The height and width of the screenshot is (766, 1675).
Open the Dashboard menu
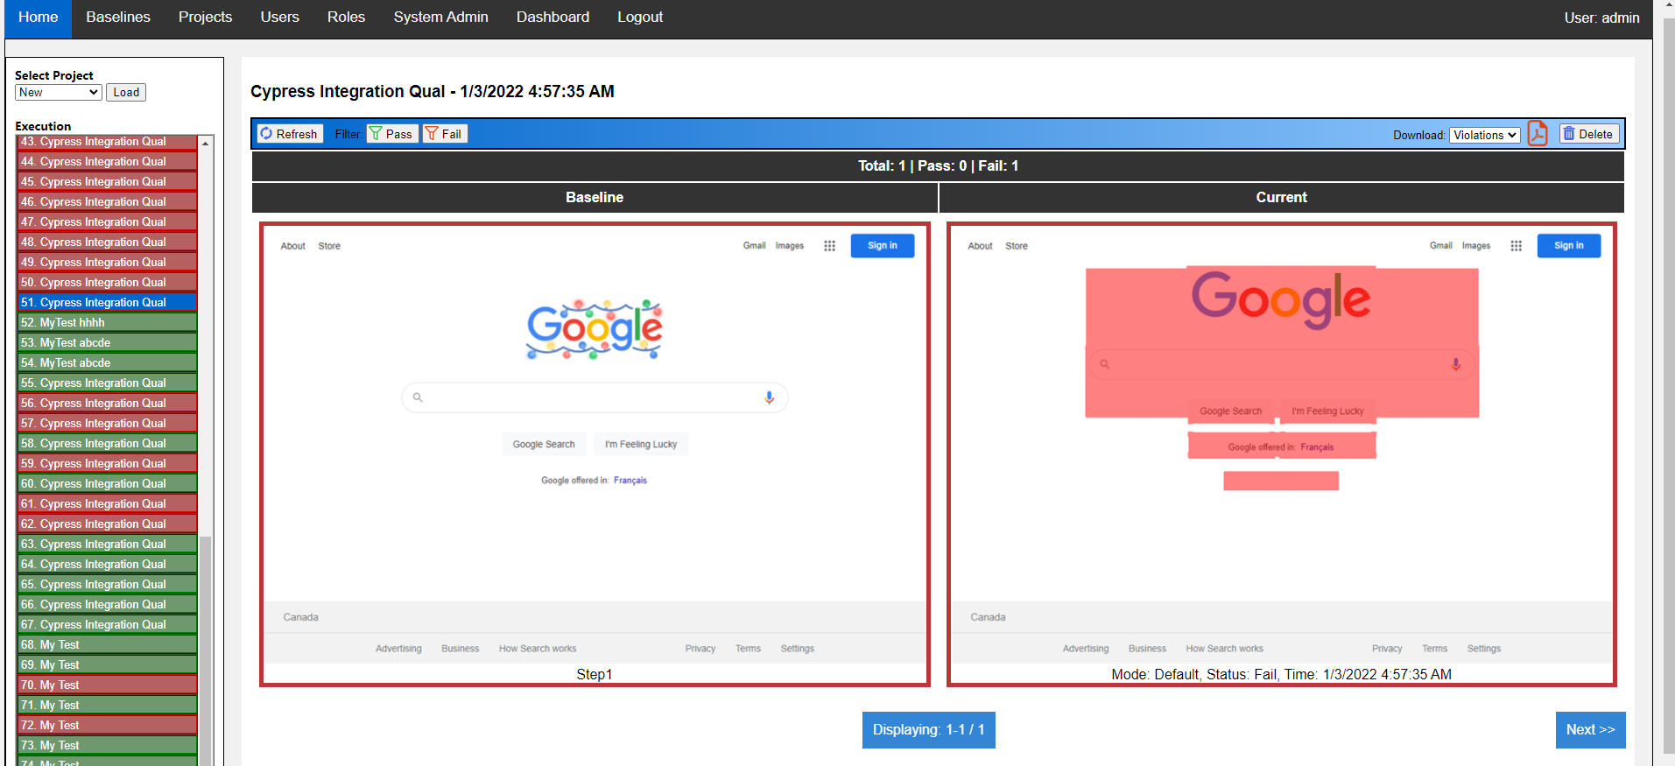click(x=553, y=18)
